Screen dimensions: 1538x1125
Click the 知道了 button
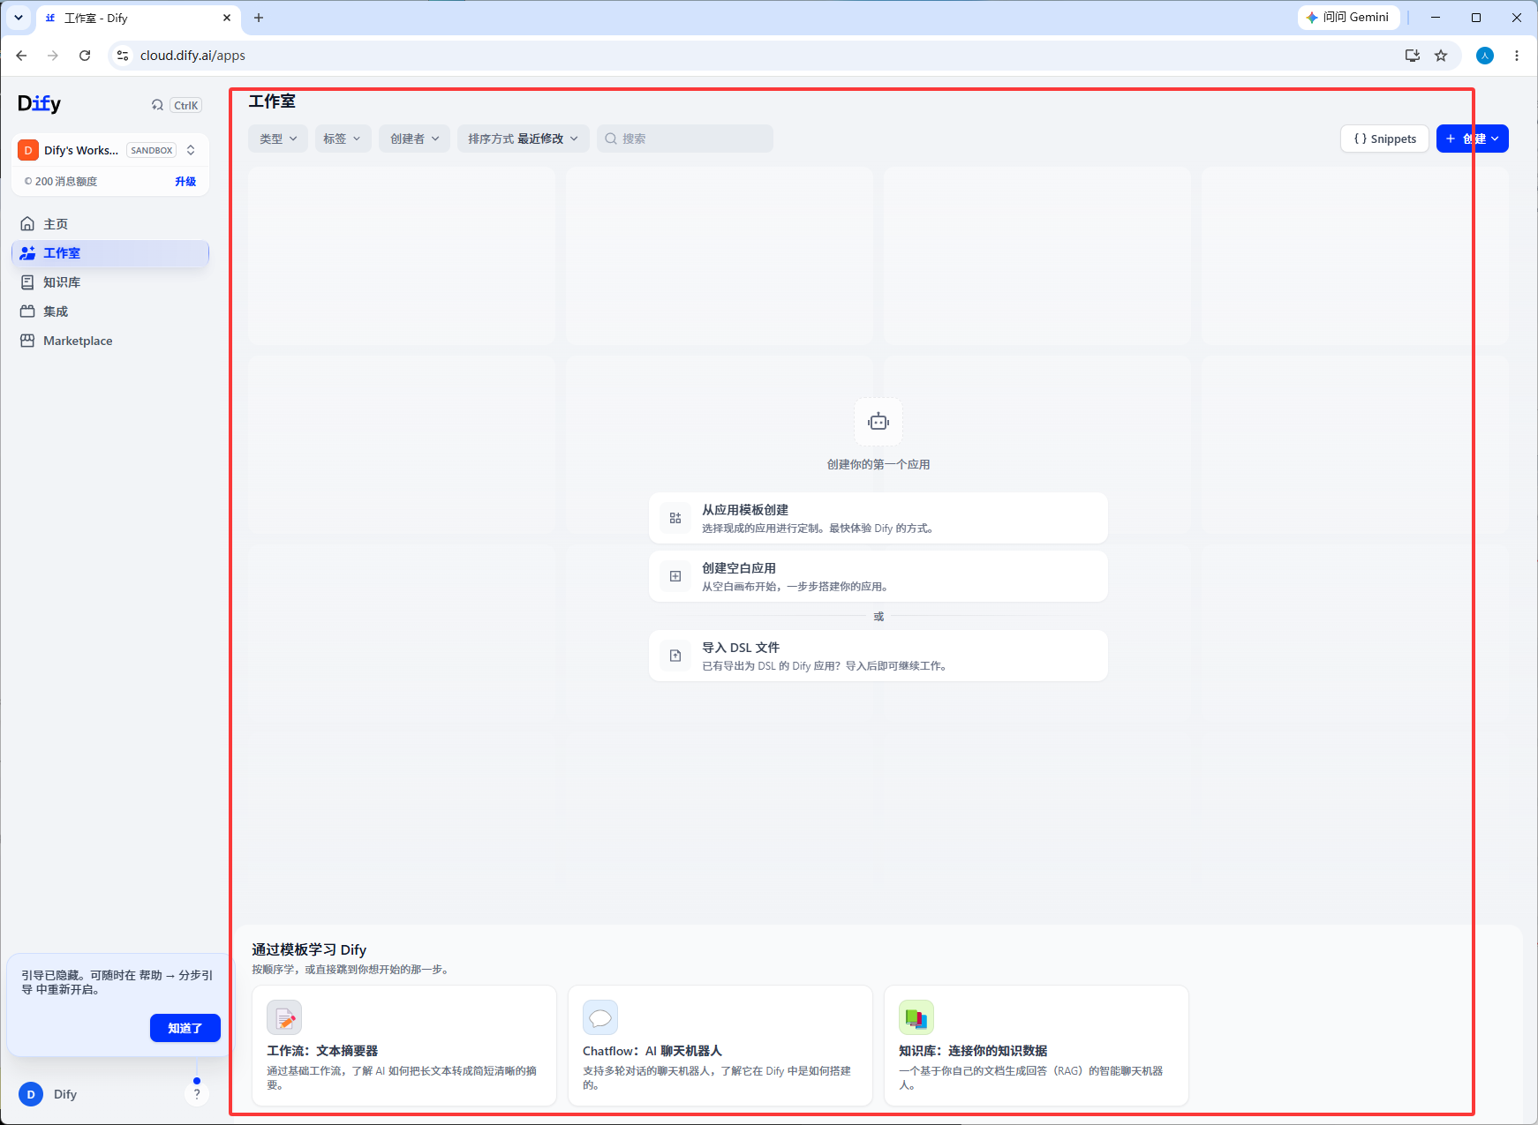point(185,1028)
